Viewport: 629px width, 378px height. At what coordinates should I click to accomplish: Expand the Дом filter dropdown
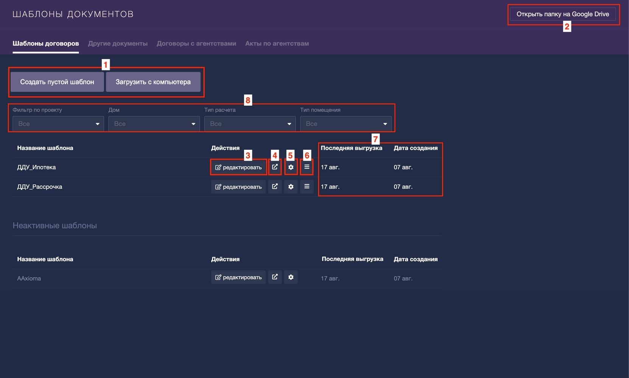click(154, 124)
